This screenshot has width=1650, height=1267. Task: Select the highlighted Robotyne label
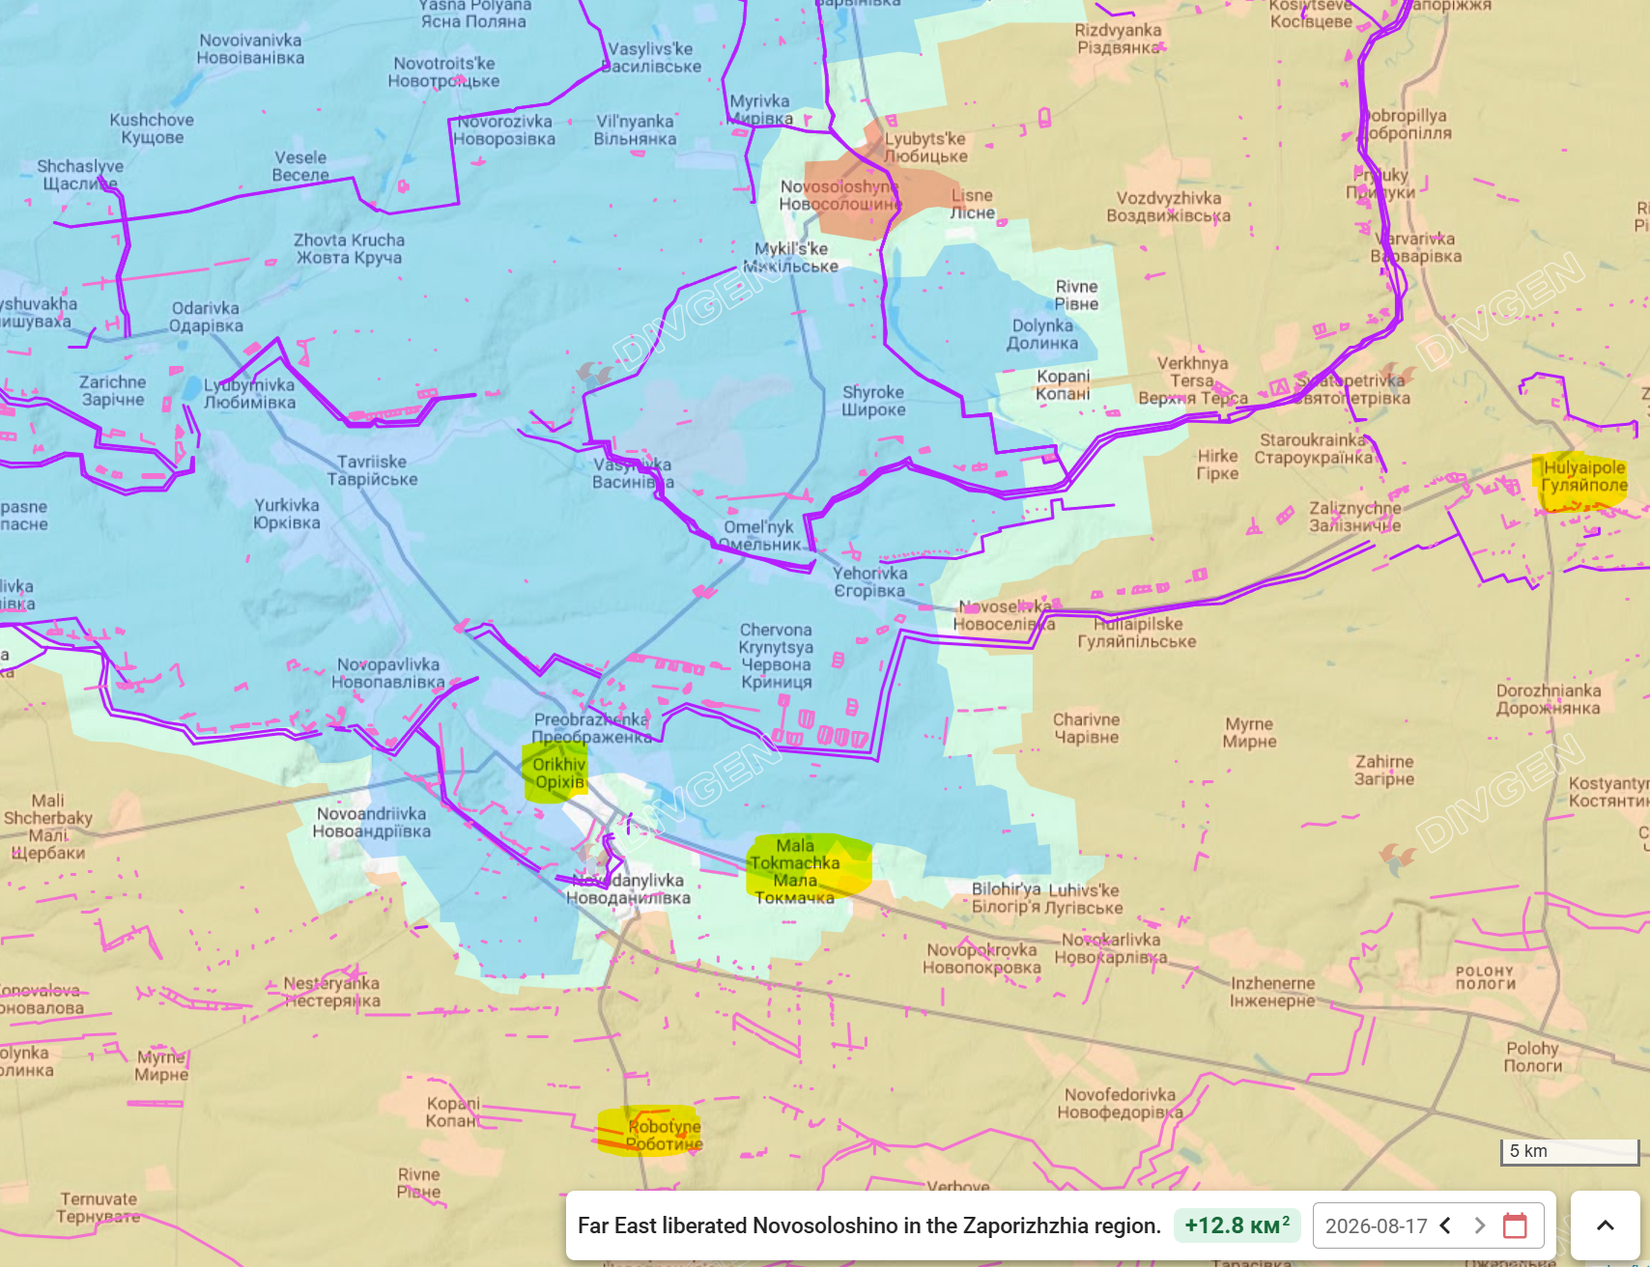663,1135
